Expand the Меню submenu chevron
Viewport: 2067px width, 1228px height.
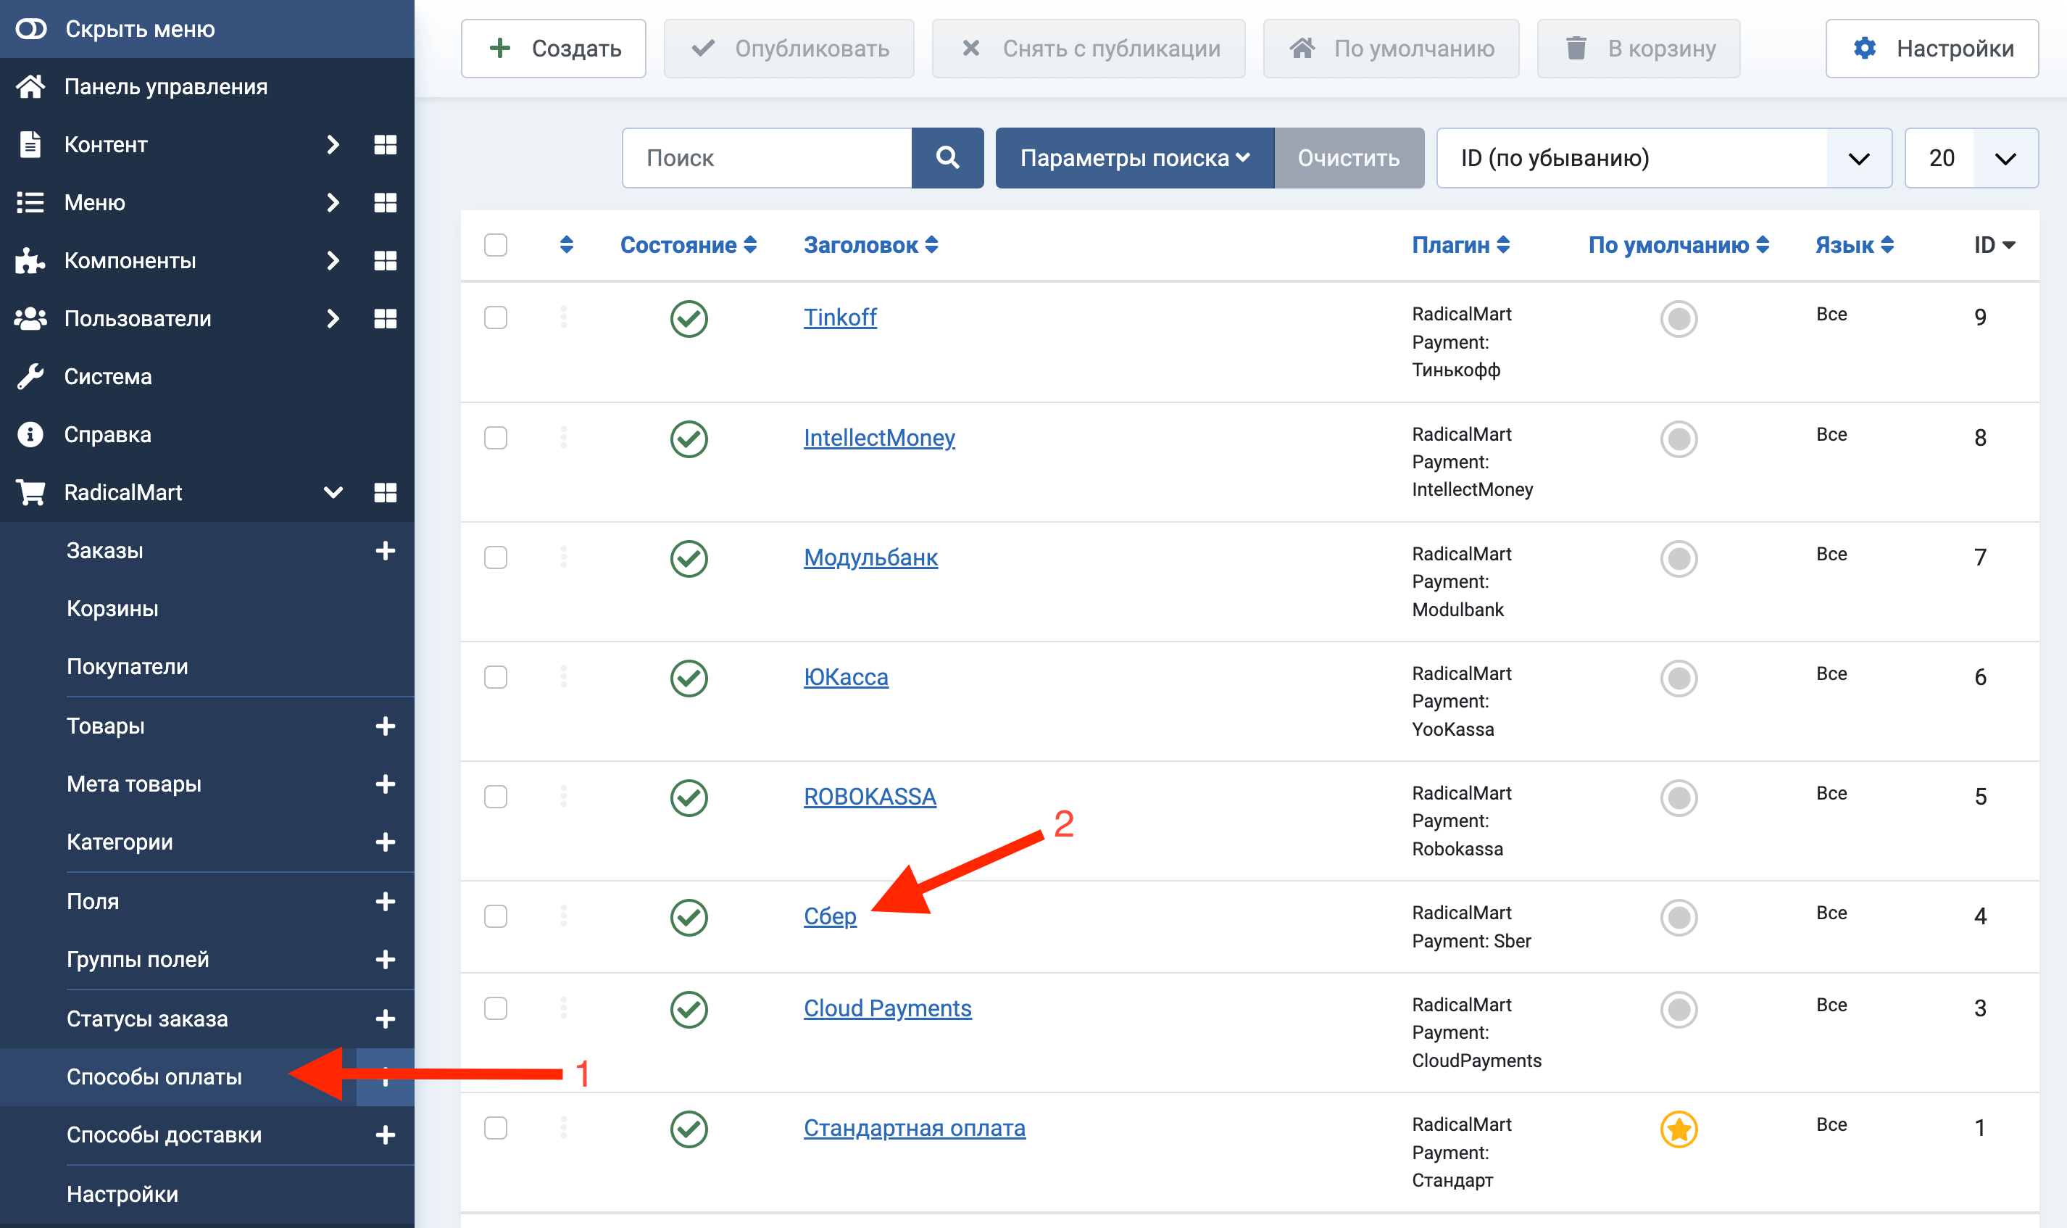[x=333, y=203]
